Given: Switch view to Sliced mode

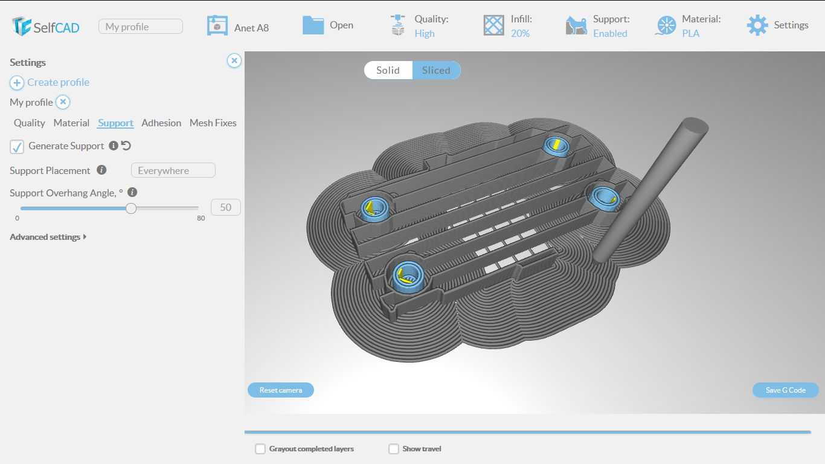Looking at the screenshot, I should (436, 70).
